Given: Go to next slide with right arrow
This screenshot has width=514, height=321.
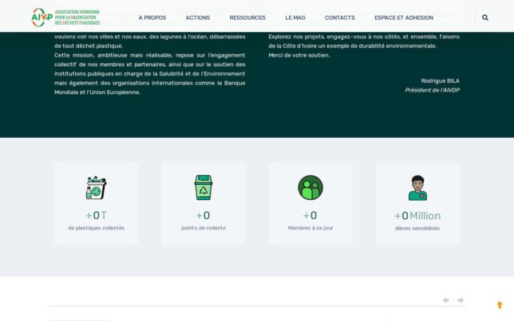Looking at the screenshot, I should click(x=461, y=300).
